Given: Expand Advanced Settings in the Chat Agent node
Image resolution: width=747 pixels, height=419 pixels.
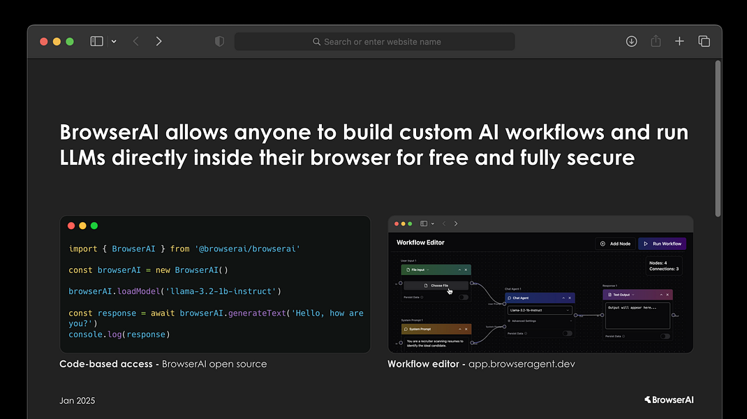Looking at the screenshot, I should pos(524,321).
